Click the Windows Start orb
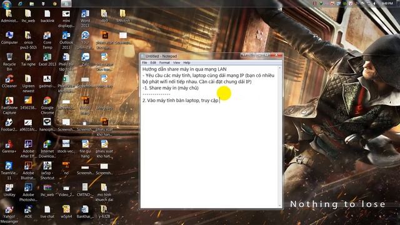Image resolution: width=400 pixels, height=225 pixels. 7,4
